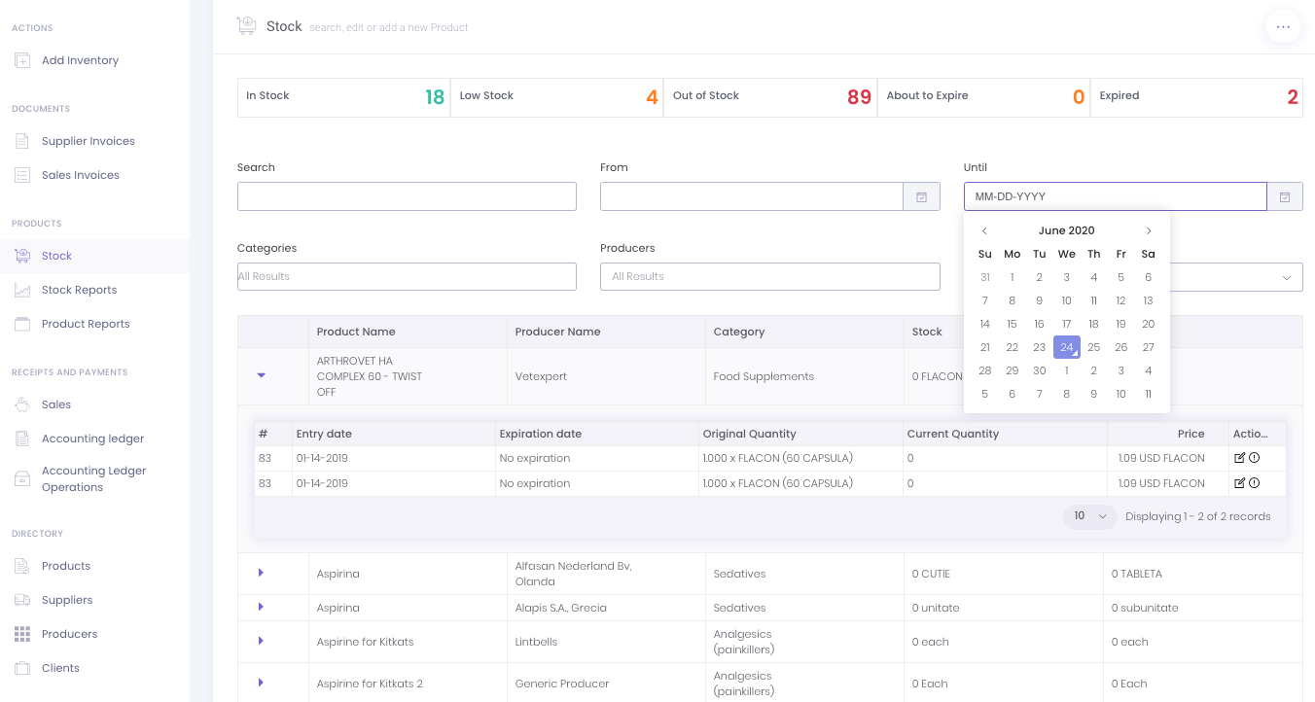Screen dimensions: 1315x702
Task: Select June 17 in the calendar
Action: pos(1067,324)
